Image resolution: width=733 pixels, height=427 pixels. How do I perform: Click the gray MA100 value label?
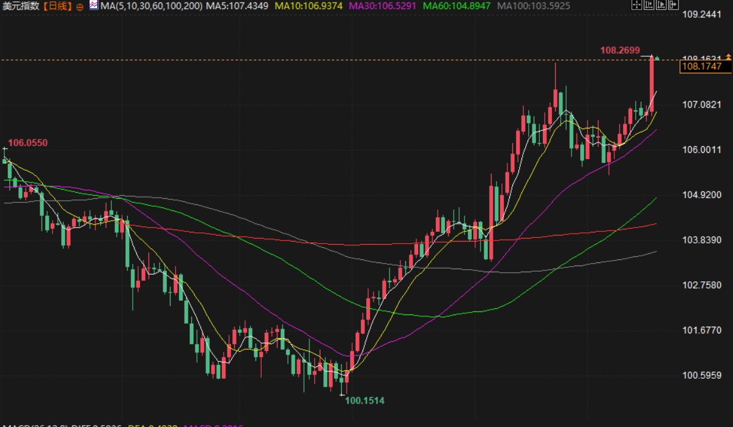[534, 6]
